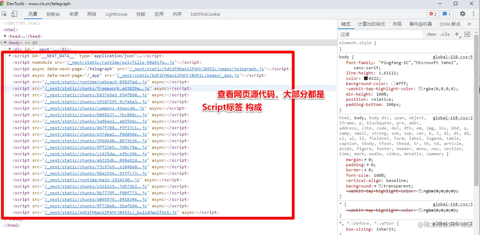The image size is (480, 235).
Task: Edit the vertical-align value baseline
Action: (396, 181)
